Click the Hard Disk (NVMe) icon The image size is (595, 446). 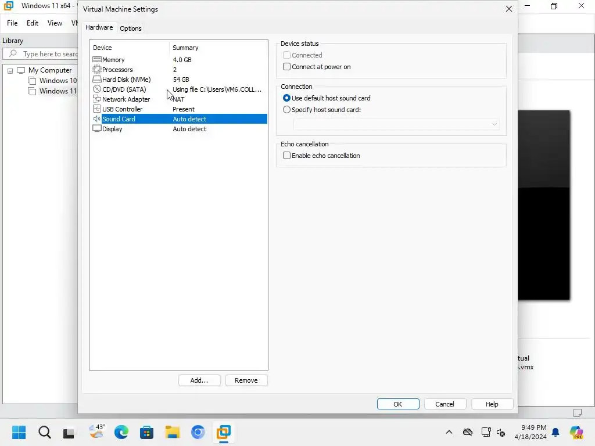[97, 79]
